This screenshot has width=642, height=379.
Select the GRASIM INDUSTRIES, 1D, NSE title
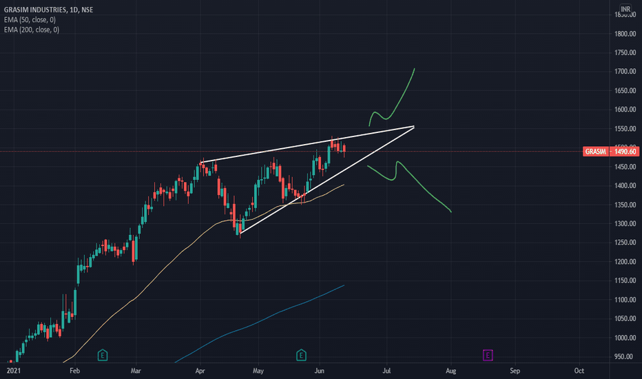click(x=48, y=10)
